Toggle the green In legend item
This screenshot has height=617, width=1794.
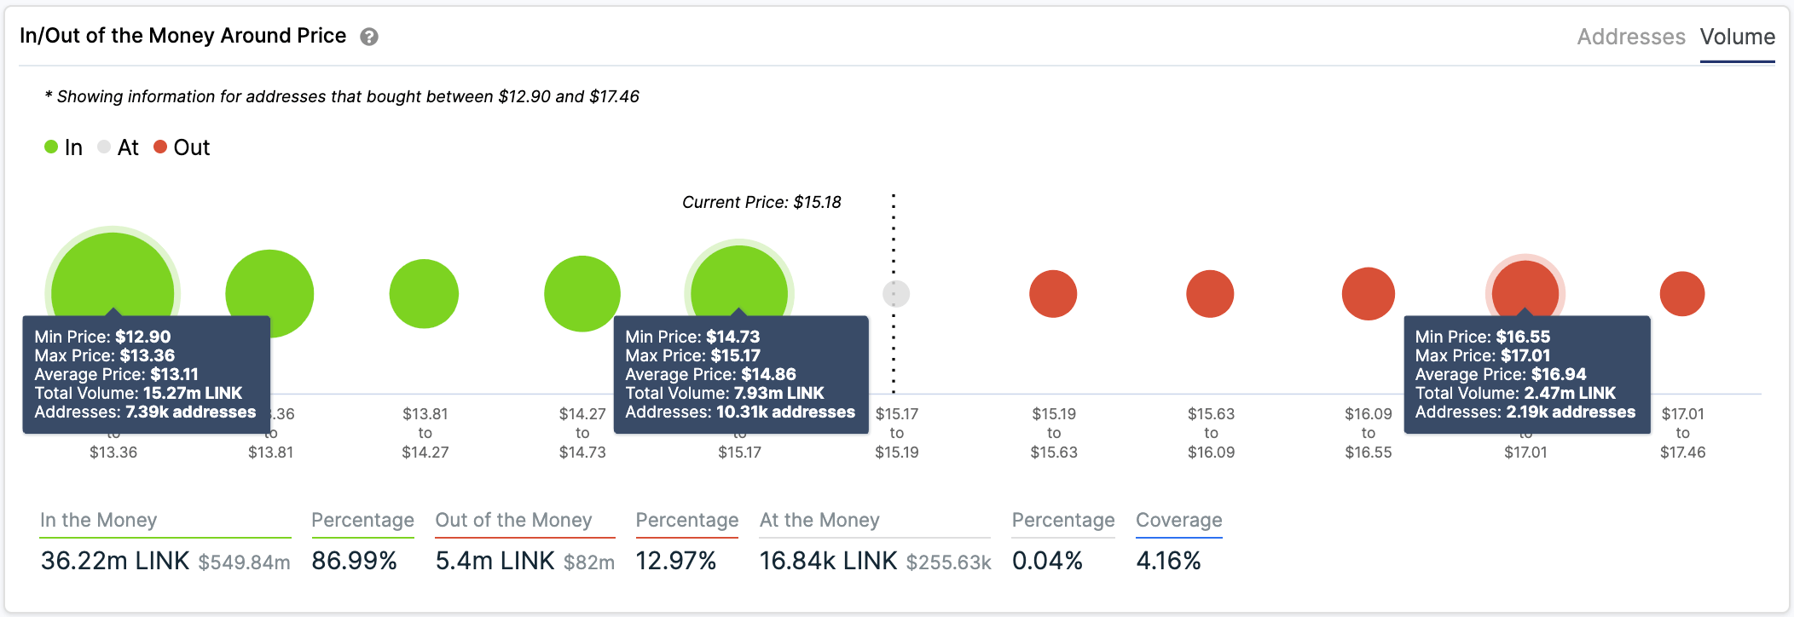[x=64, y=147]
